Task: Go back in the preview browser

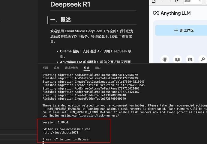Action: pyautogui.click(x=163, y=1)
